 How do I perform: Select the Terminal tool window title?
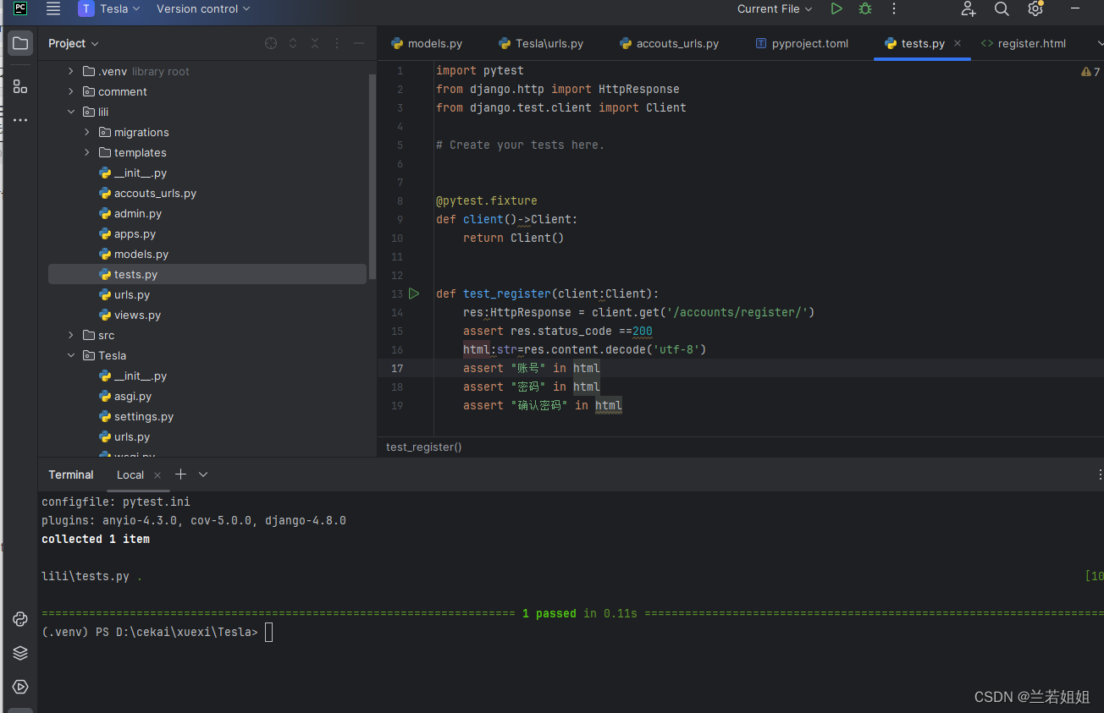coord(71,474)
